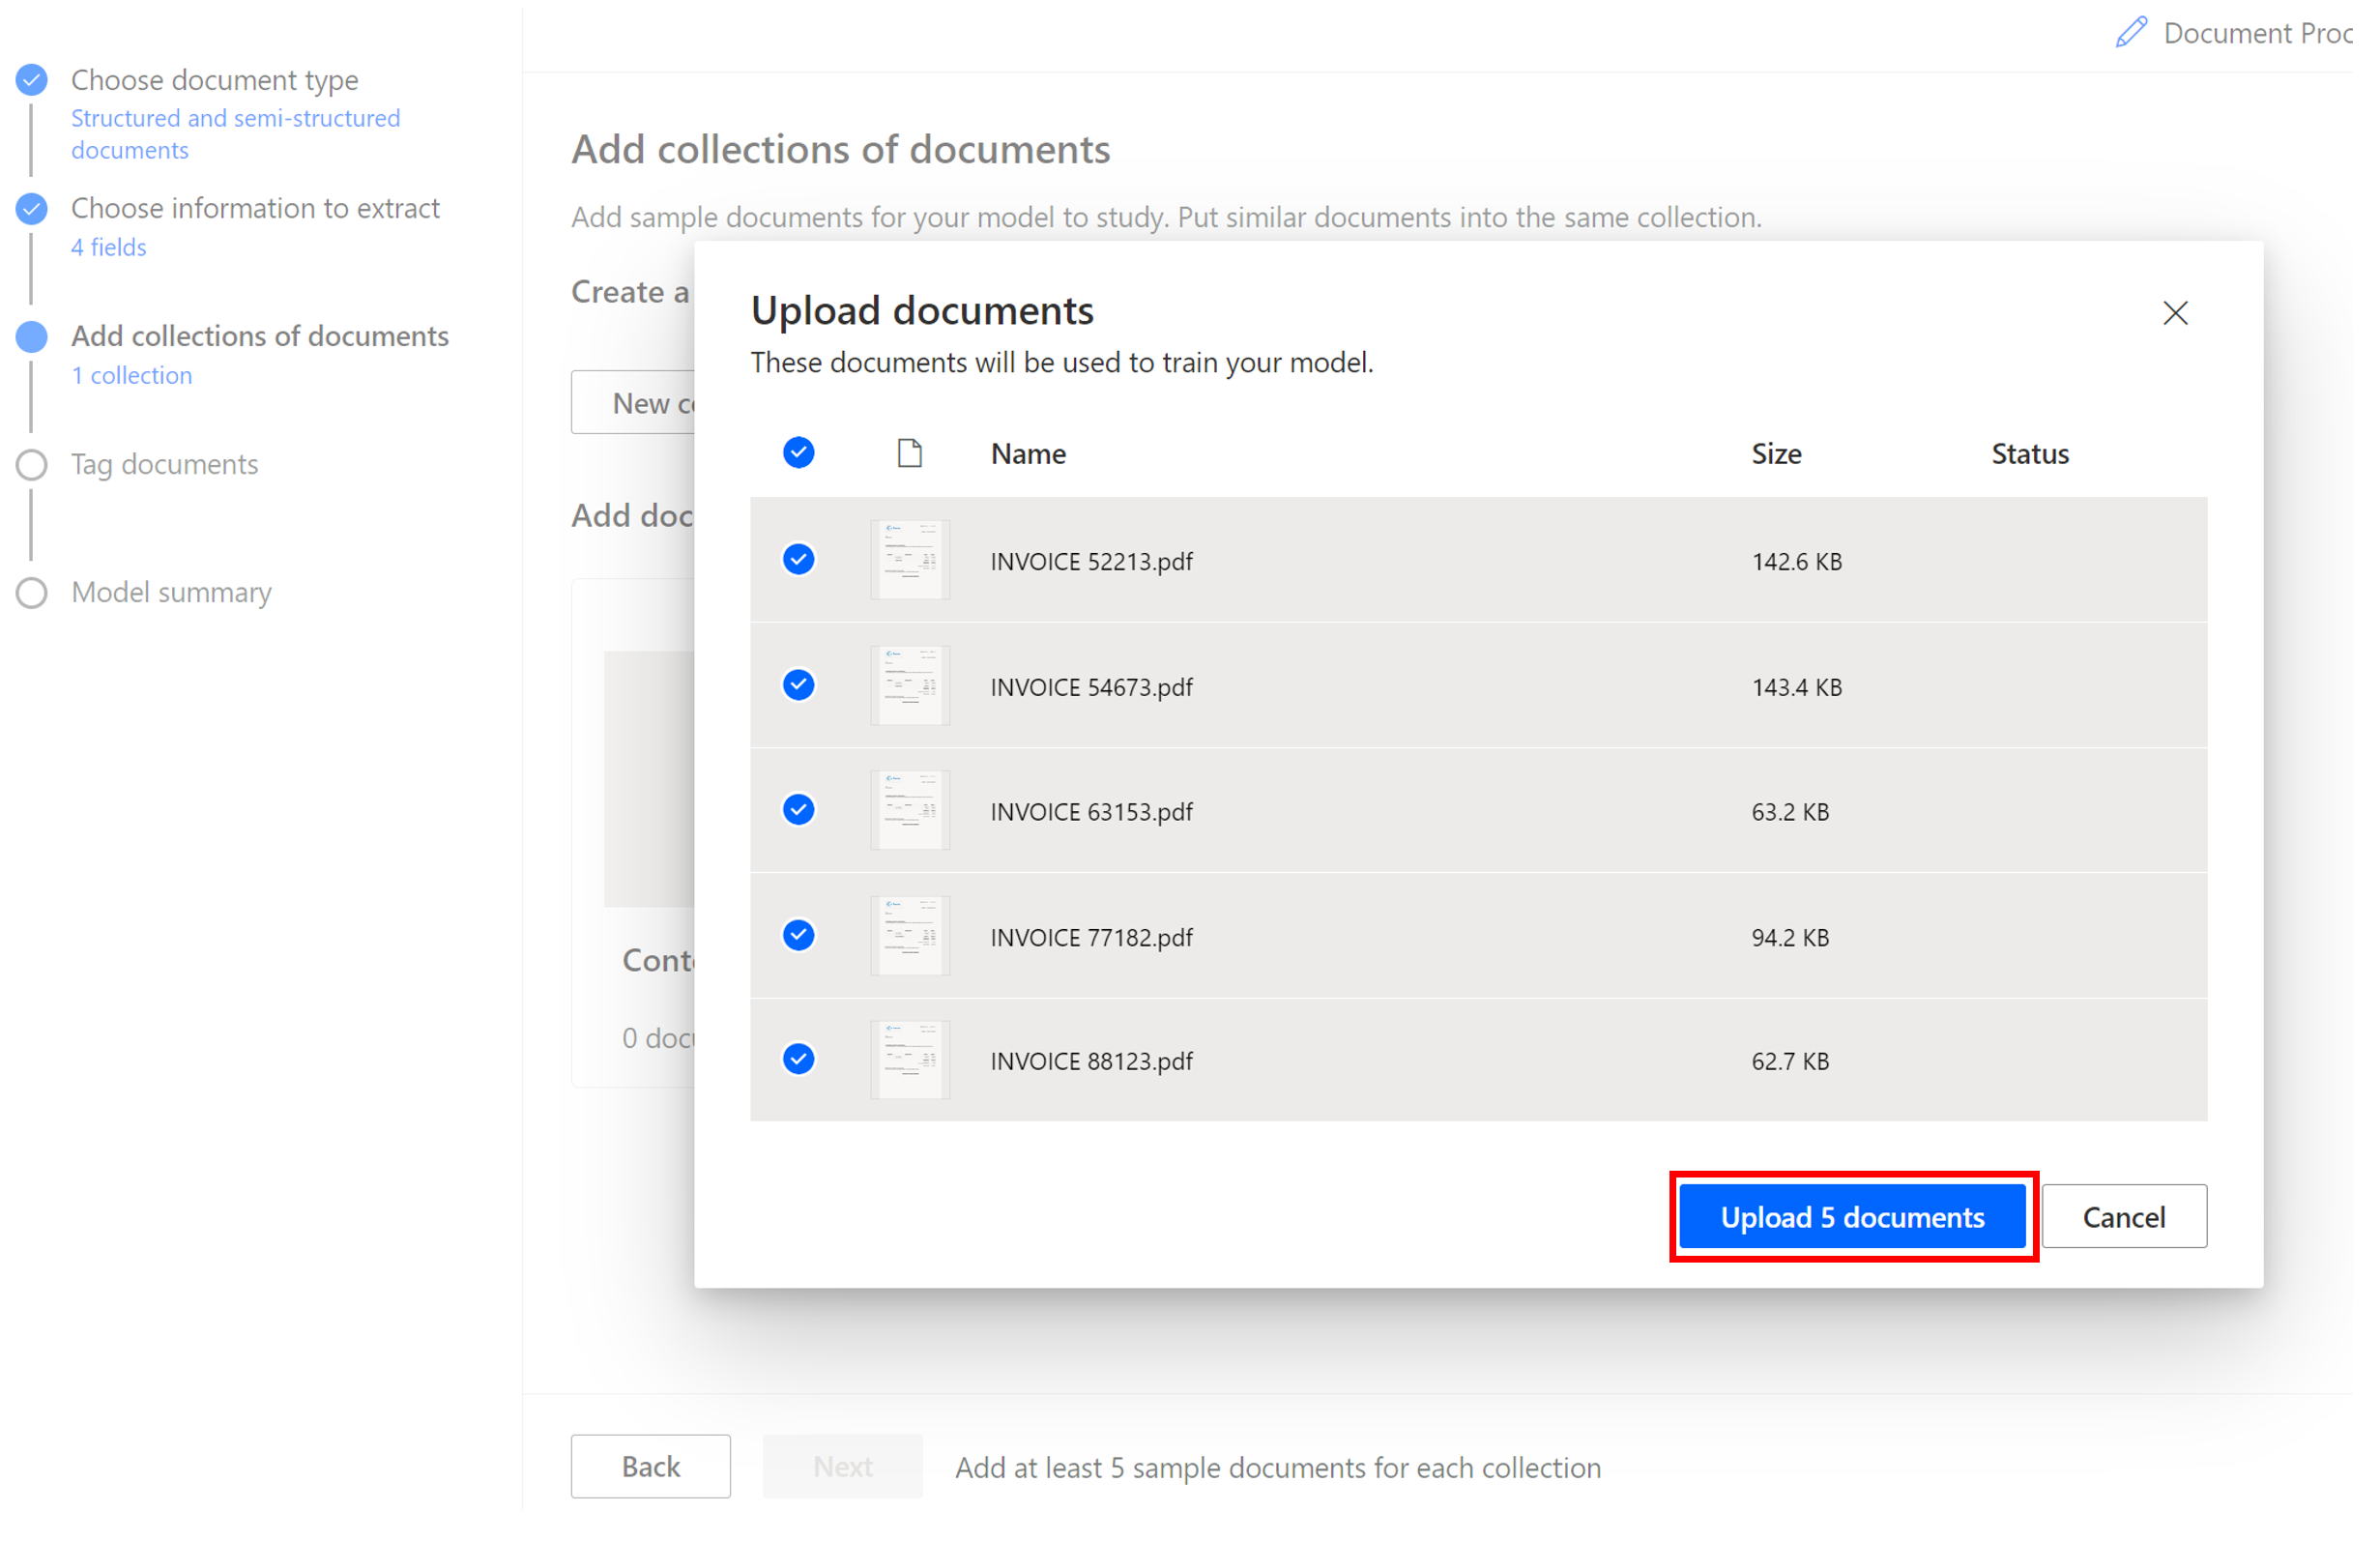The image size is (2380, 1541).
Task: Click the Add collections of documents step indicator
Action: (31, 337)
